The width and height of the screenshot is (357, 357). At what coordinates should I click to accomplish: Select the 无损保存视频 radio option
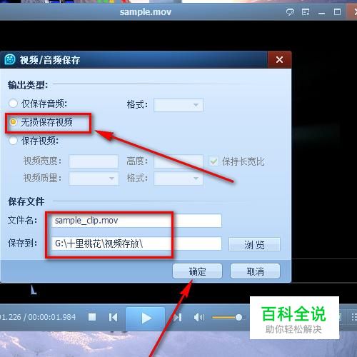pos(13,122)
